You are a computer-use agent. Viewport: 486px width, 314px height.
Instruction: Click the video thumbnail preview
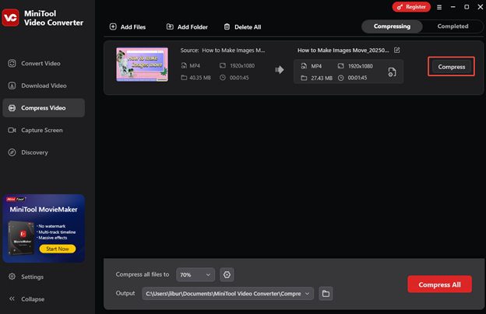[143, 65]
